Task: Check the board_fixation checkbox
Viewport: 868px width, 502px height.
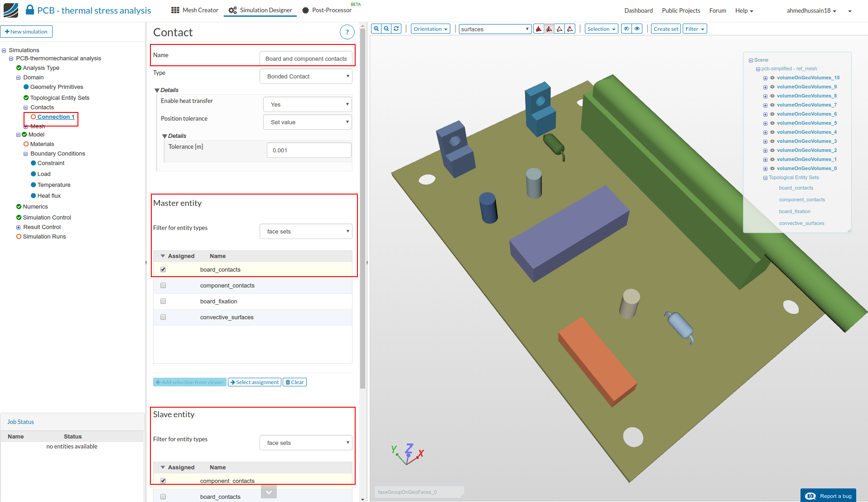Action: pos(163,301)
